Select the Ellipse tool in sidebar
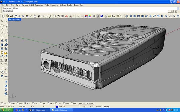180x112 pixels. click(6, 29)
